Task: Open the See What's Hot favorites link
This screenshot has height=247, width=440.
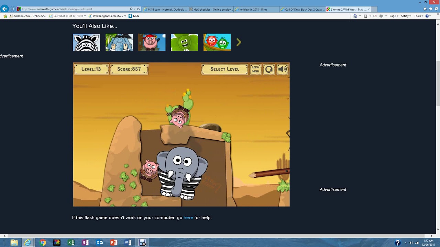Action: coord(66,16)
